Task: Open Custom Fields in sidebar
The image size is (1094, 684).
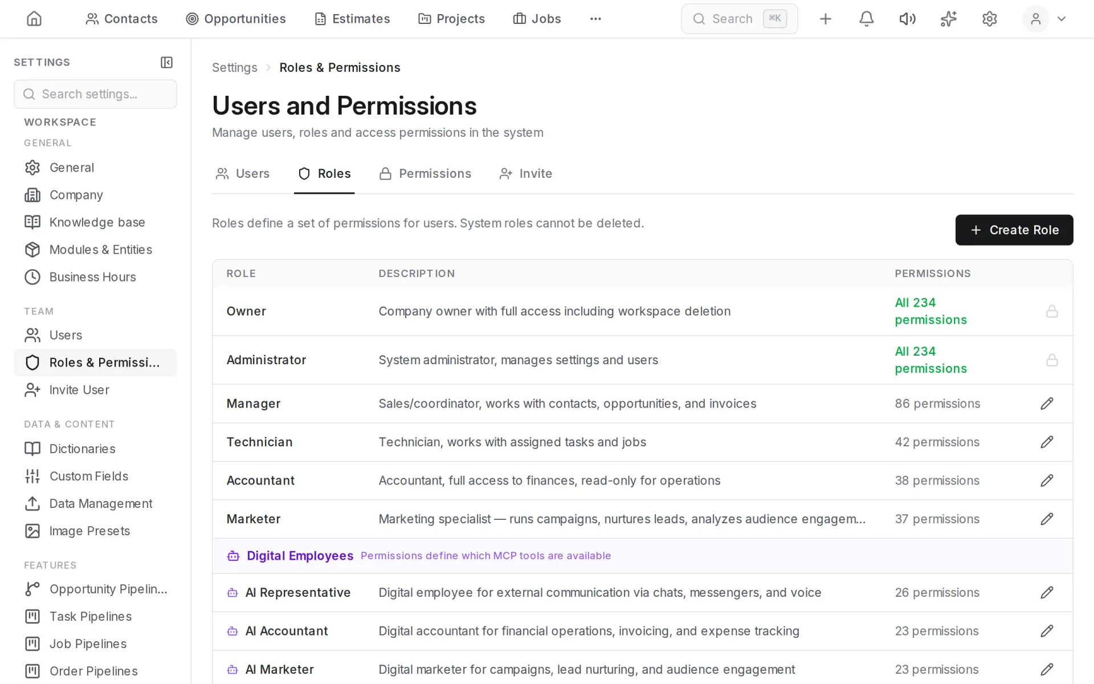Action: pos(95,476)
